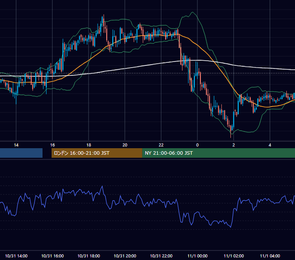Click the 10/31 18:00 time label
295x260 pixels.
pos(88,256)
